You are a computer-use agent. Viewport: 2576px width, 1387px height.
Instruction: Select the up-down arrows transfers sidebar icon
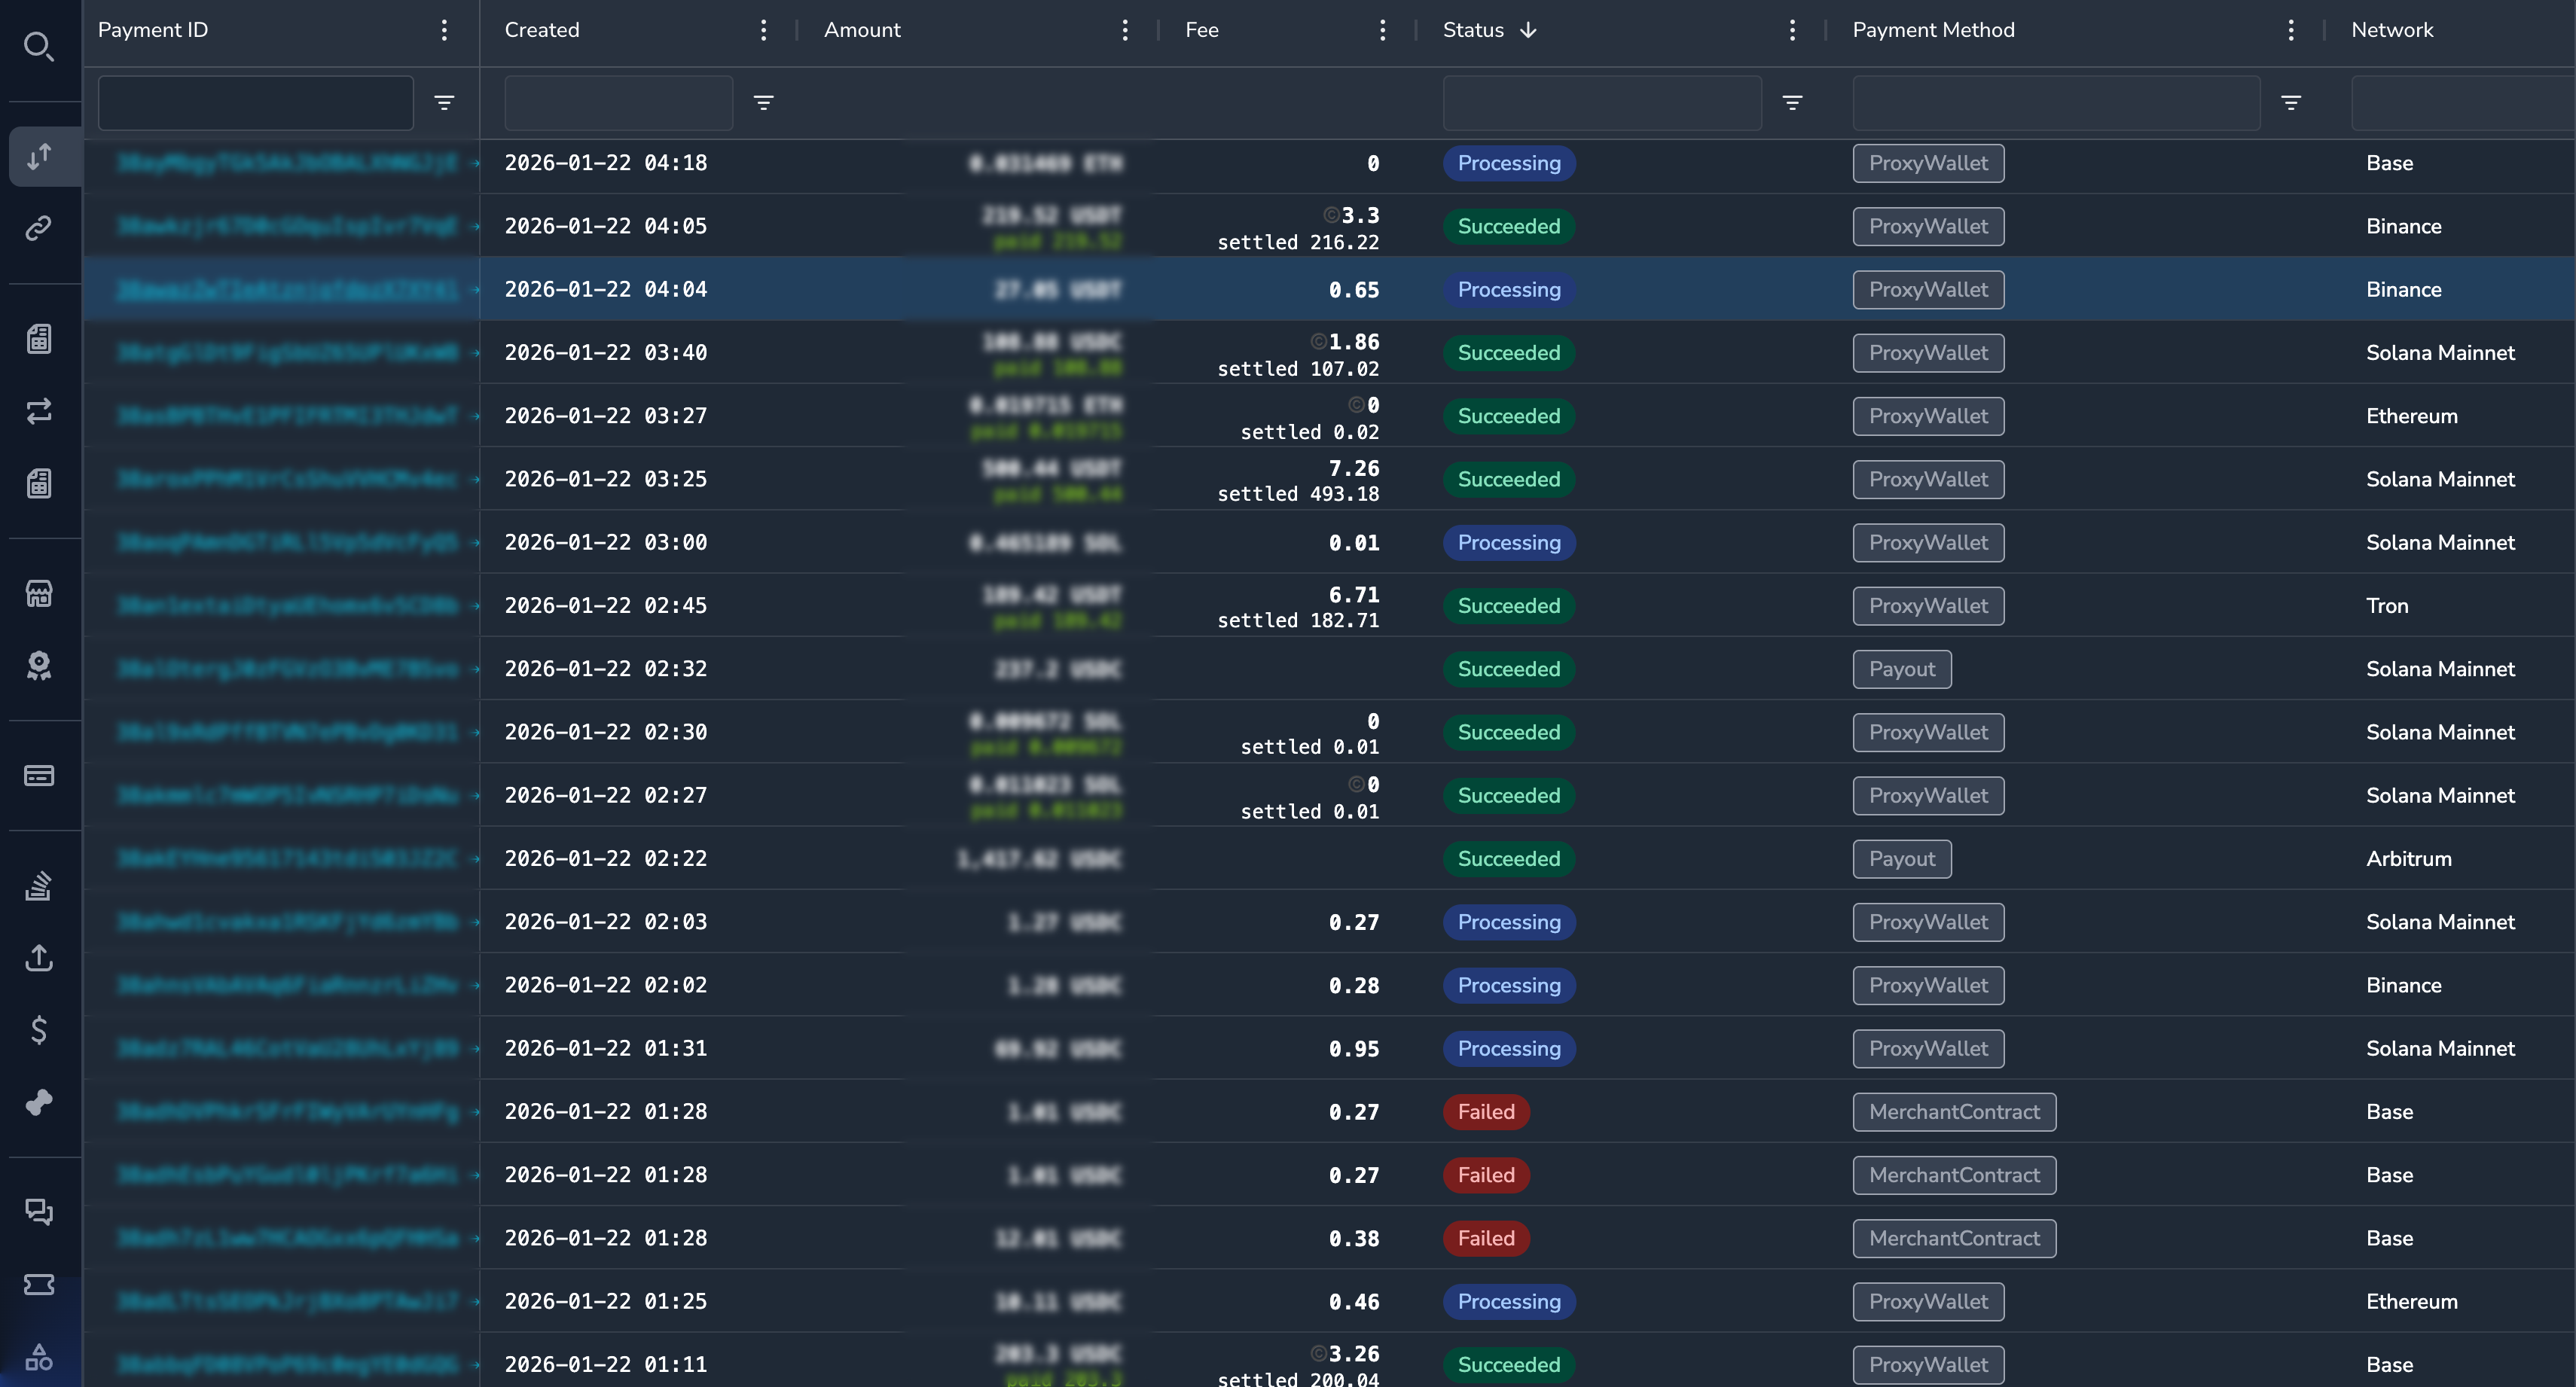39,156
